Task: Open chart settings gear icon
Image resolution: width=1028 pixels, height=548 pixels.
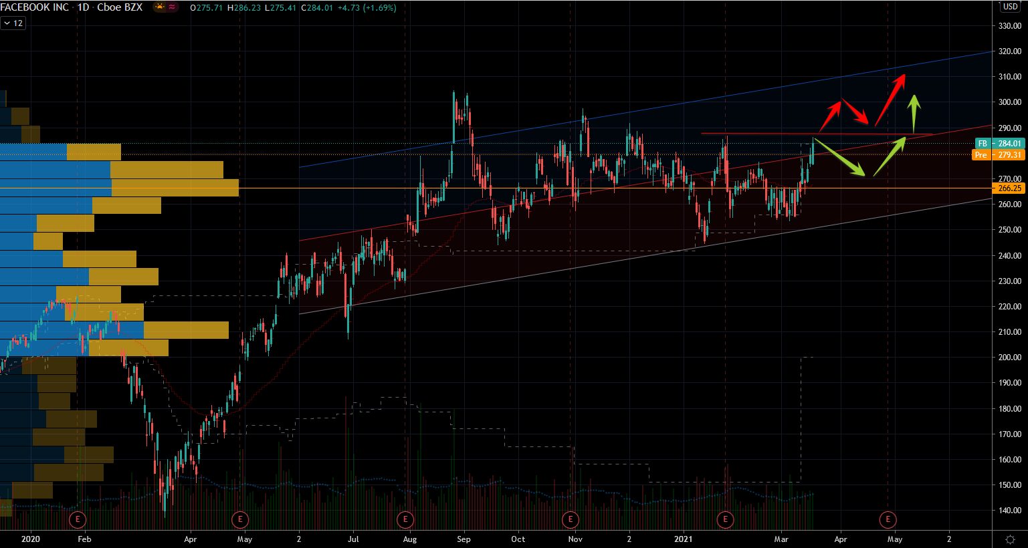Action: pos(1011,539)
